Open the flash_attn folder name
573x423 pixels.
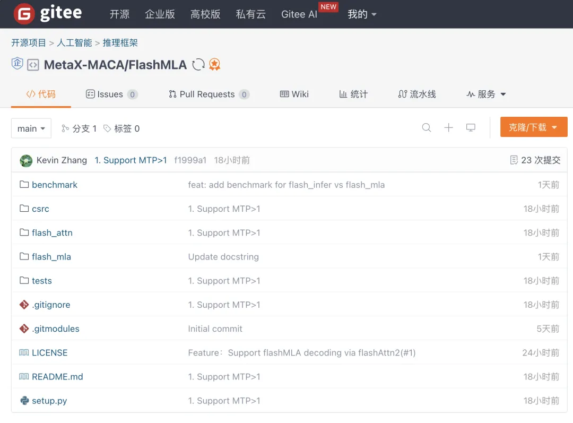(52, 232)
